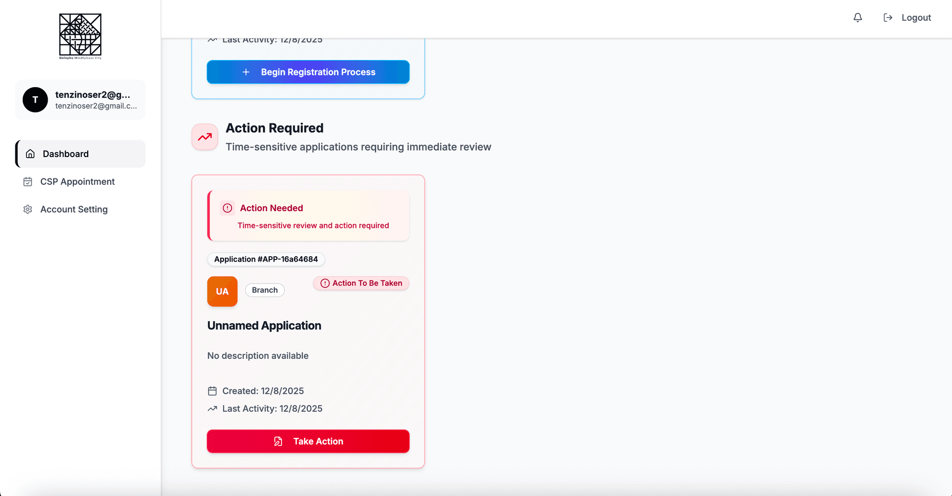
Task: Click the Action Required trend icon
Action: pos(205,137)
